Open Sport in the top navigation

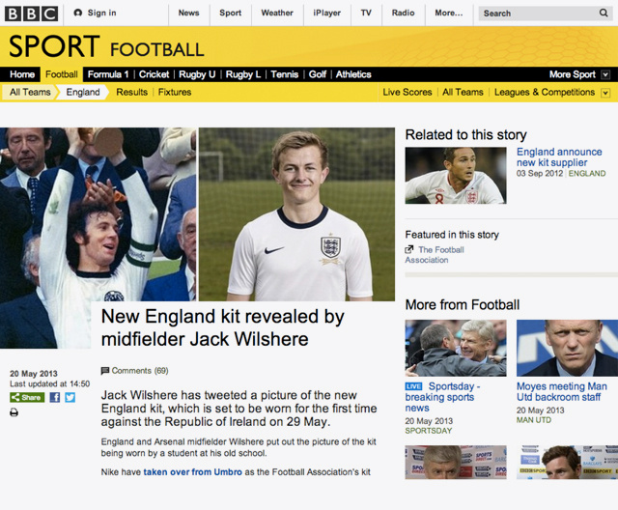point(230,13)
